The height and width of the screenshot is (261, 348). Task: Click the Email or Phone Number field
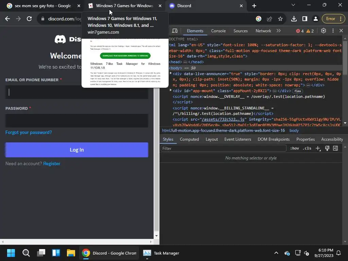(77, 92)
